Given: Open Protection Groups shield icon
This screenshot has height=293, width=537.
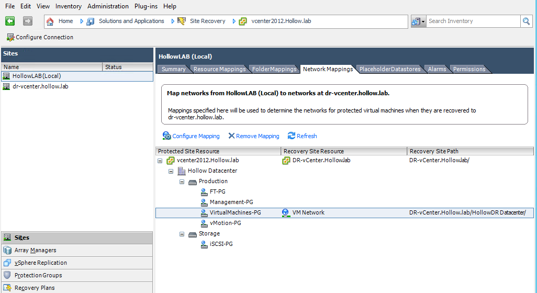Looking at the screenshot, I should coord(7,275).
